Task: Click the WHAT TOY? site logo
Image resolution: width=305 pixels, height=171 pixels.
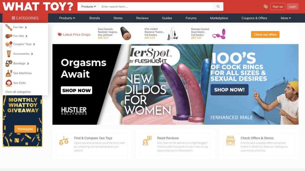Action: 38,6
